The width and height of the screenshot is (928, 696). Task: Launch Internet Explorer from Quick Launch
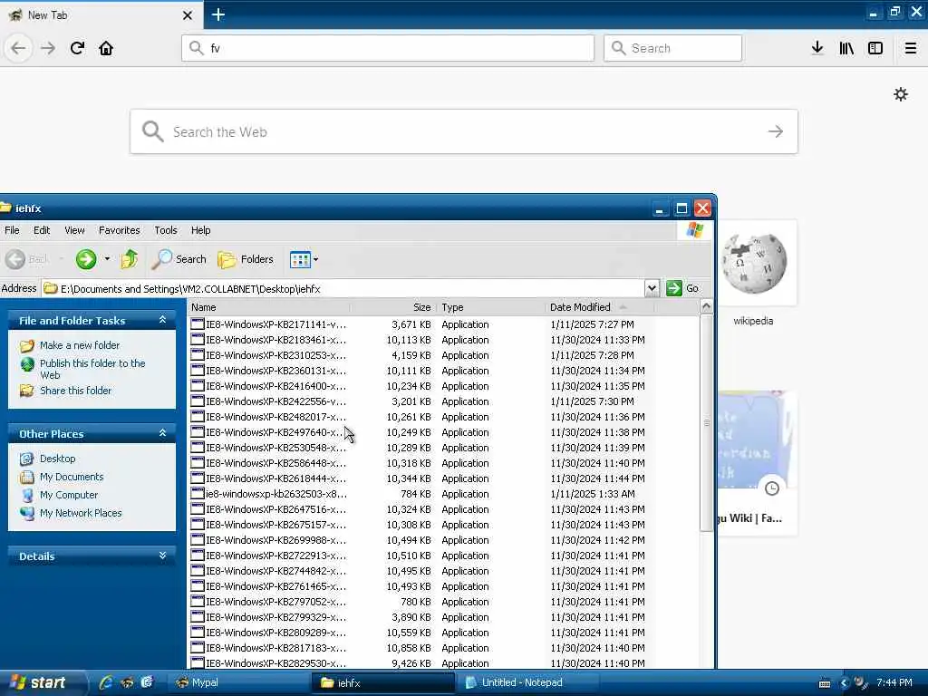tap(106, 682)
